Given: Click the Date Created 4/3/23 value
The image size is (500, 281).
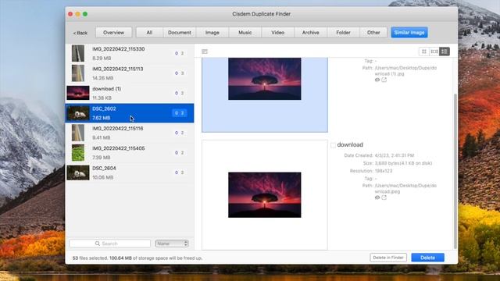Looking at the screenshot, I should coord(394,155).
